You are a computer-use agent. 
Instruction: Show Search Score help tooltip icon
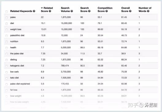[x=89, y=11]
